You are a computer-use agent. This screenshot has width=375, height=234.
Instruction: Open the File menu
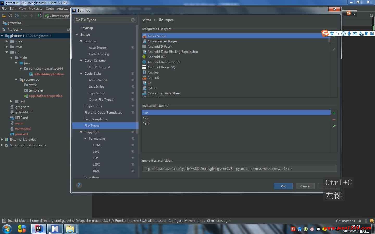[x=4, y=9]
